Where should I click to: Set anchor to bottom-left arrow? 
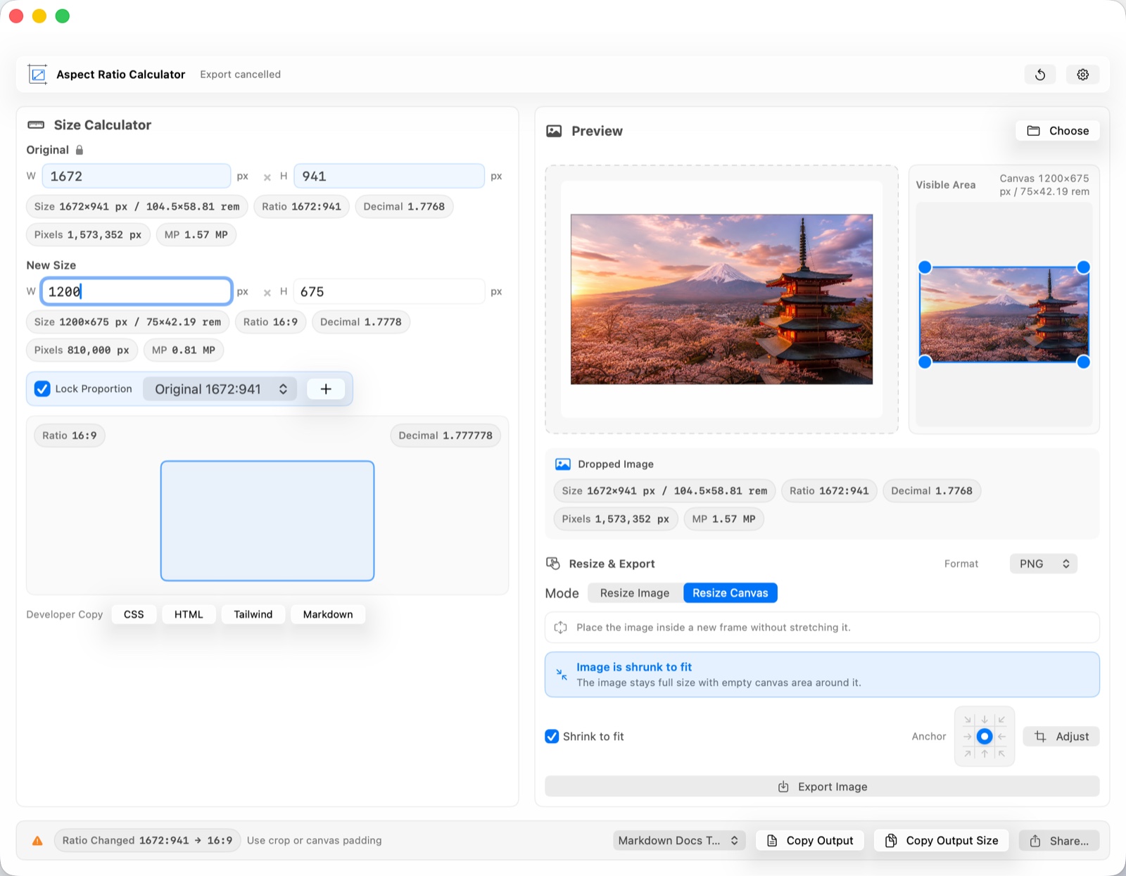968,754
